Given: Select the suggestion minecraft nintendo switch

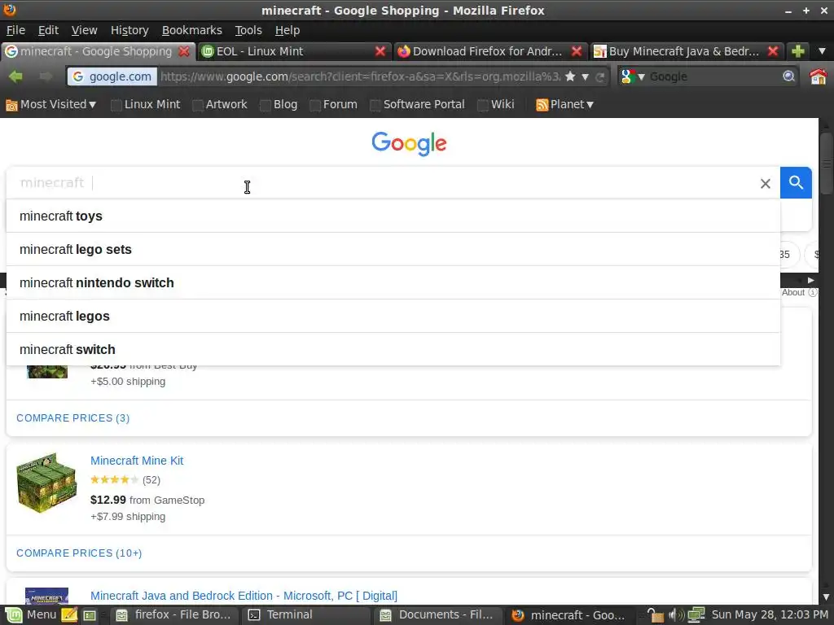Looking at the screenshot, I should (x=393, y=282).
